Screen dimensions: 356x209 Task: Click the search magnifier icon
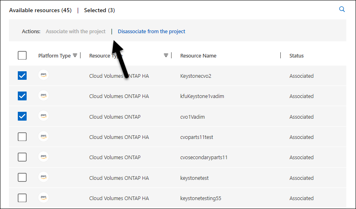pyautogui.click(x=342, y=9)
